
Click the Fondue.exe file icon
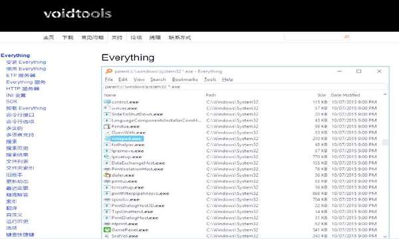107,126
